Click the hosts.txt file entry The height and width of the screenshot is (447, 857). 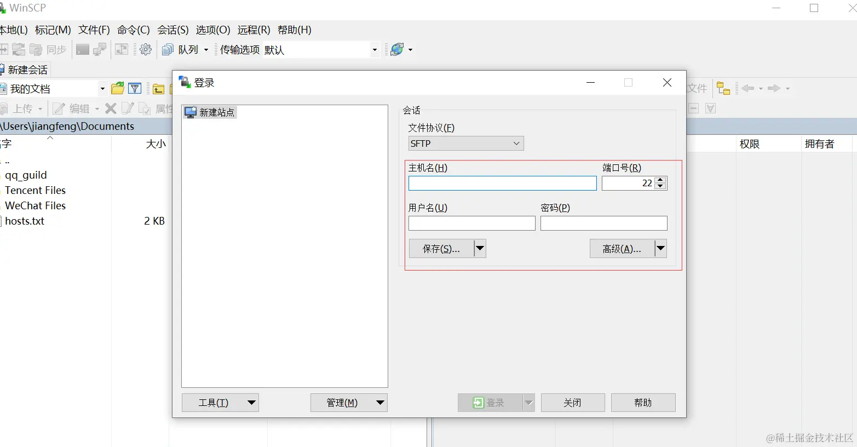(x=25, y=221)
